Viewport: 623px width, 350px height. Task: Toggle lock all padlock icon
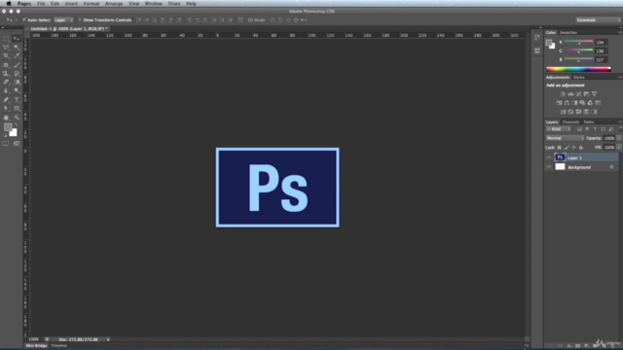coord(581,148)
